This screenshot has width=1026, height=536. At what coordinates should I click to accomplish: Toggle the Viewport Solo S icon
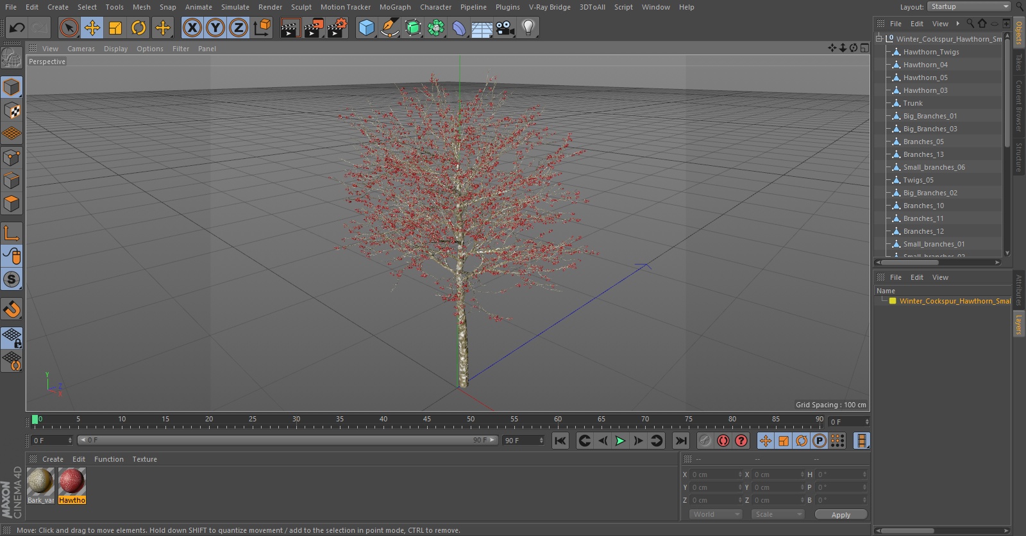coord(12,279)
